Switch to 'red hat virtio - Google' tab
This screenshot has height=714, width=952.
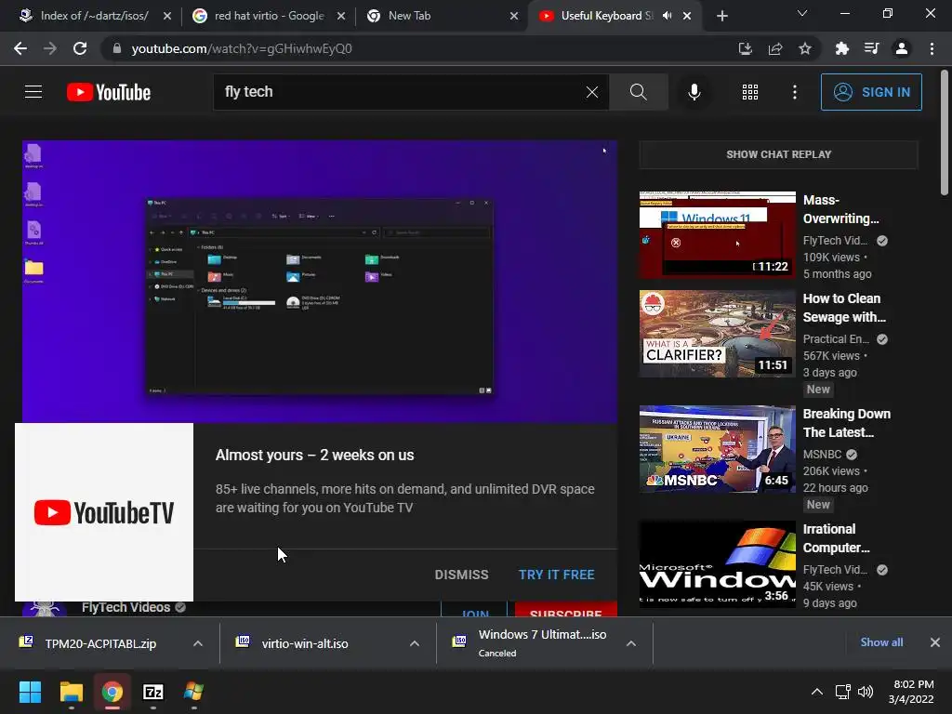click(267, 16)
